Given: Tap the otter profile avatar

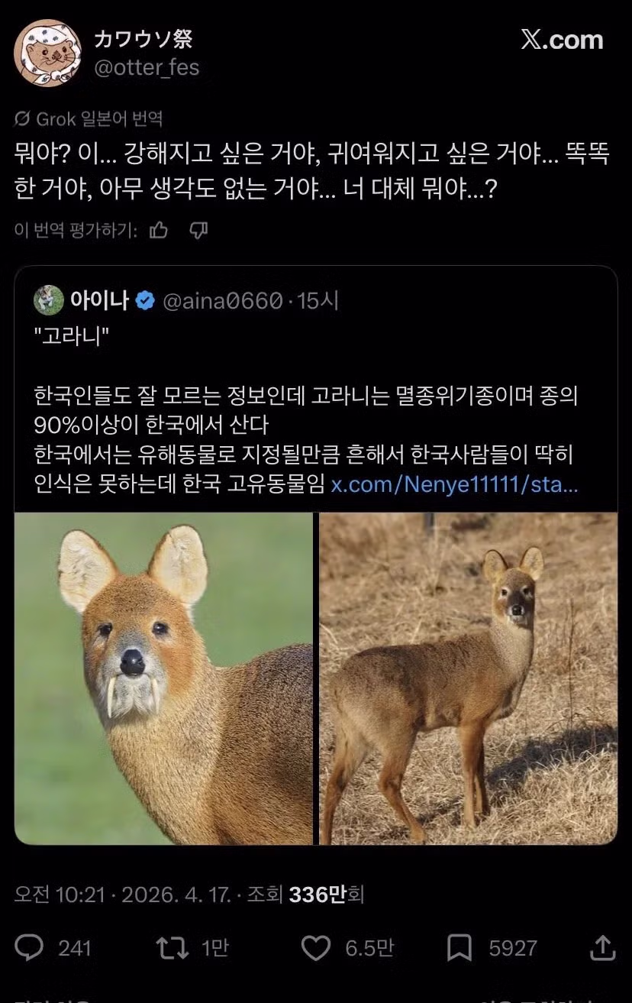Looking at the screenshot, I should pos(47,53).
